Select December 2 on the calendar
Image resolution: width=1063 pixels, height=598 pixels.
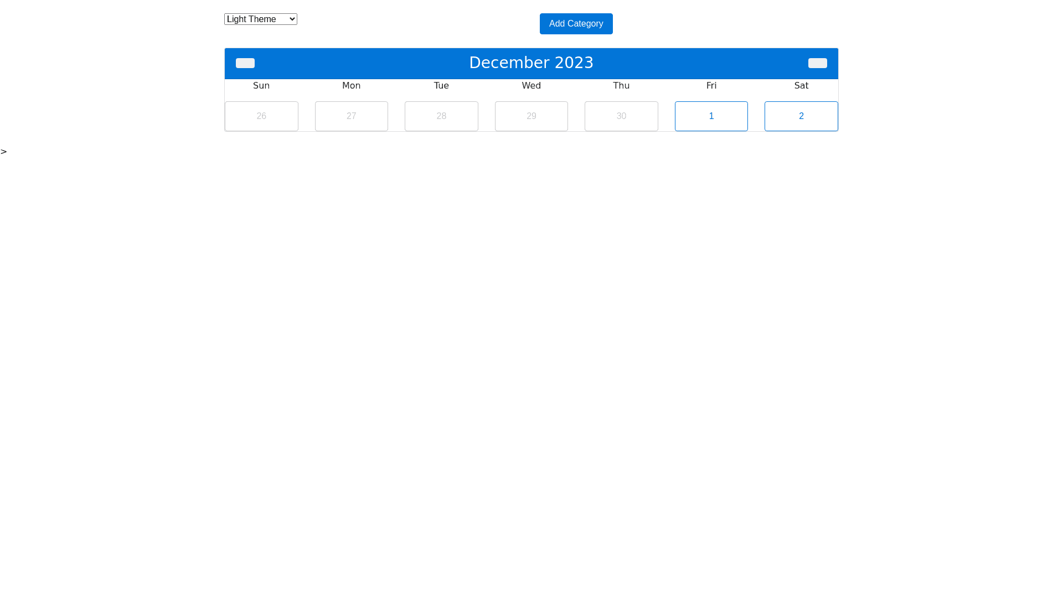(801, 116)
